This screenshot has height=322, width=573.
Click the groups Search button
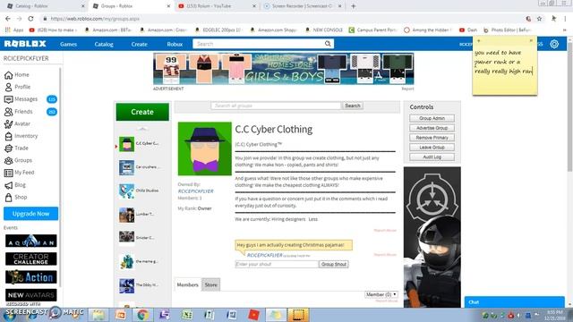(353, 106)
